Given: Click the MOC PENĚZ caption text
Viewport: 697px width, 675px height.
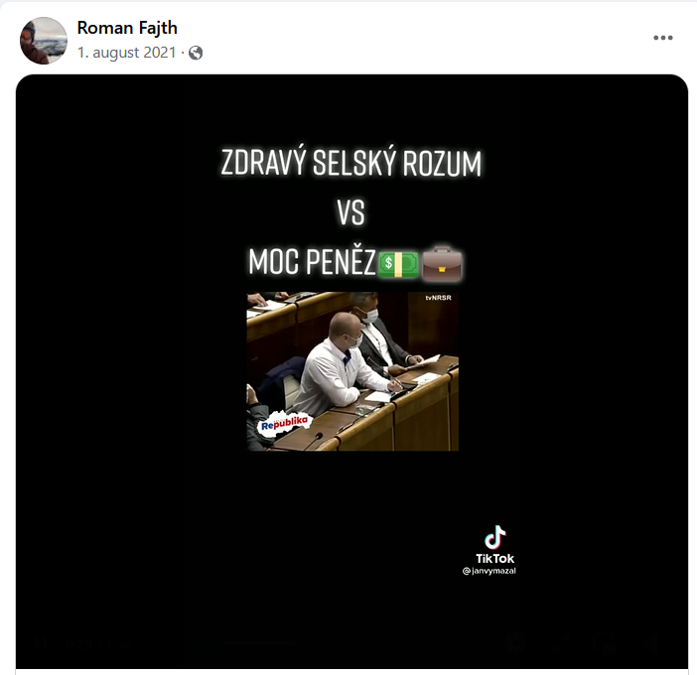Looking at the screenshot, I should (312, 262).
